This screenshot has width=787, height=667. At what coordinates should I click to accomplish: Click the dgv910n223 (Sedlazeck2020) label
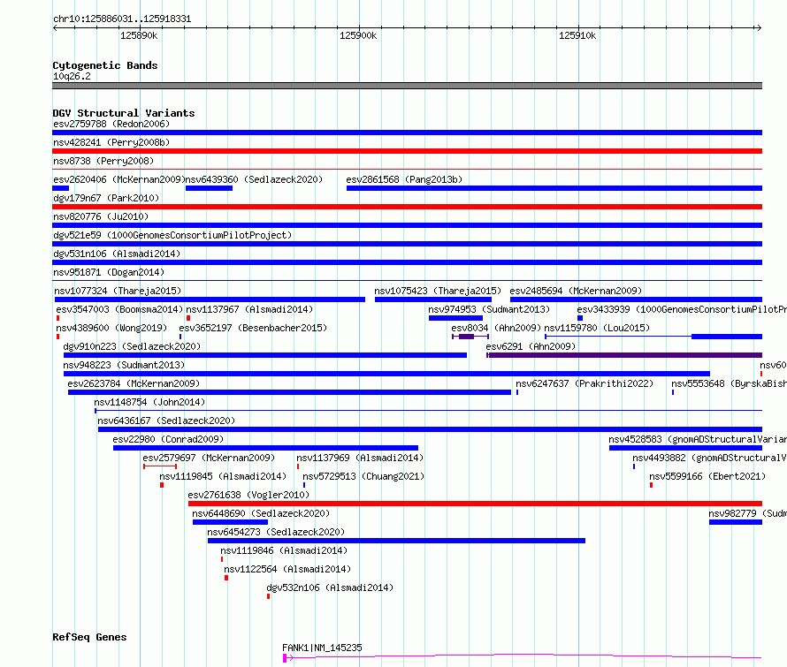click(x=132, y=346)
